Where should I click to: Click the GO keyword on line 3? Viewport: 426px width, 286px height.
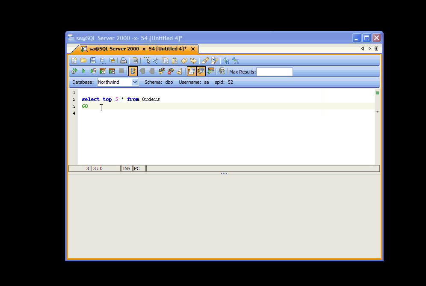85,106
